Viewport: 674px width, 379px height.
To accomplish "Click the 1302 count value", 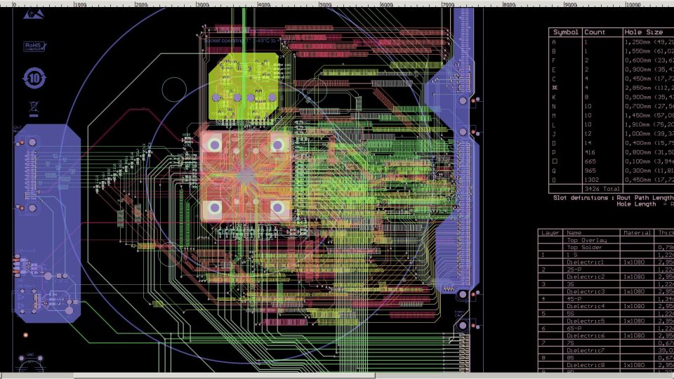I will (591, 180).
